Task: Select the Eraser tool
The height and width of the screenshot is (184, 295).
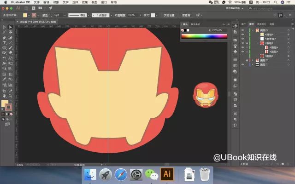Action: click(x=11, y=53)
